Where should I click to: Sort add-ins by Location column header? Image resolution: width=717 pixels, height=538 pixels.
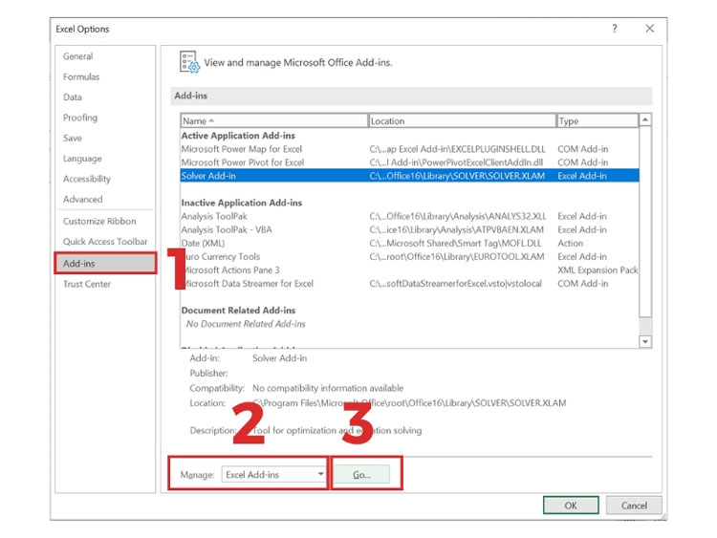(462, 120)
